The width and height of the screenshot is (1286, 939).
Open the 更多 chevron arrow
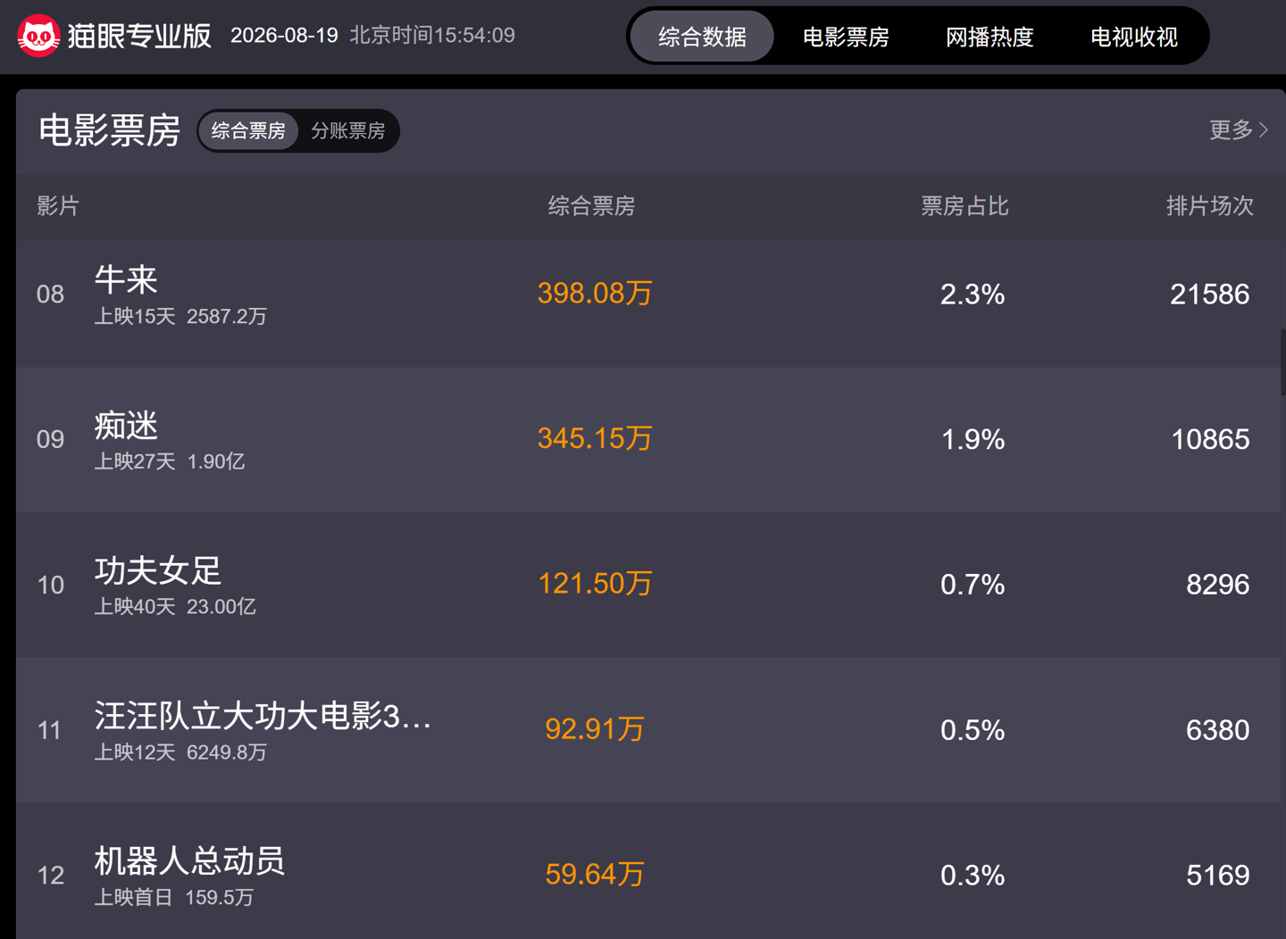(1264, 130)
